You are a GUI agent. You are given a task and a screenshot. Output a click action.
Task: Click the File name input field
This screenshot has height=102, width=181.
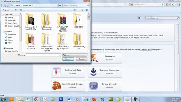pos(42,55)
